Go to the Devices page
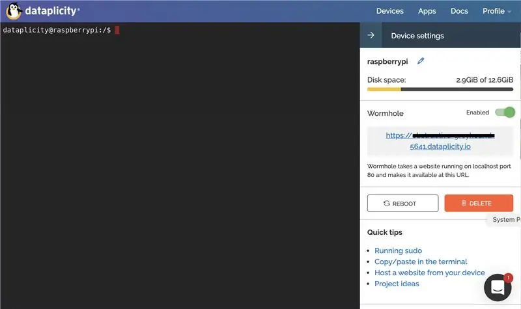 pyautogui.click(x=389, y=11)
